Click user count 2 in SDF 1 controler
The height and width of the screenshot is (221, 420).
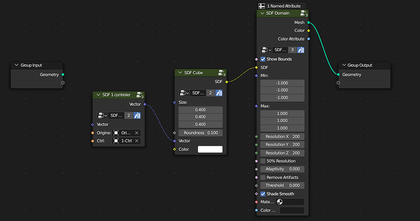tap(128, 115)
